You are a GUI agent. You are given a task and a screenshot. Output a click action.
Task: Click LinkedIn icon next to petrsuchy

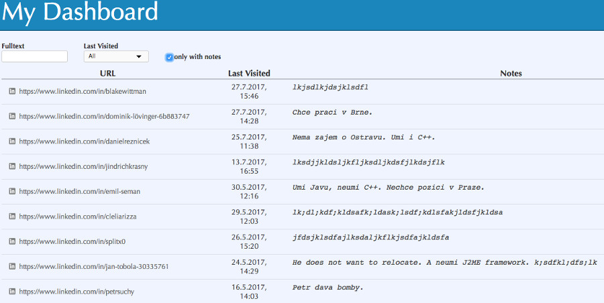pyautogui.click(x=12, y=292)
